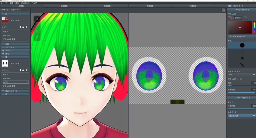This screenshot has height=138, width=256.
Task: Switch to the テクスチャ sub-tab
Action: coord(15,10)
